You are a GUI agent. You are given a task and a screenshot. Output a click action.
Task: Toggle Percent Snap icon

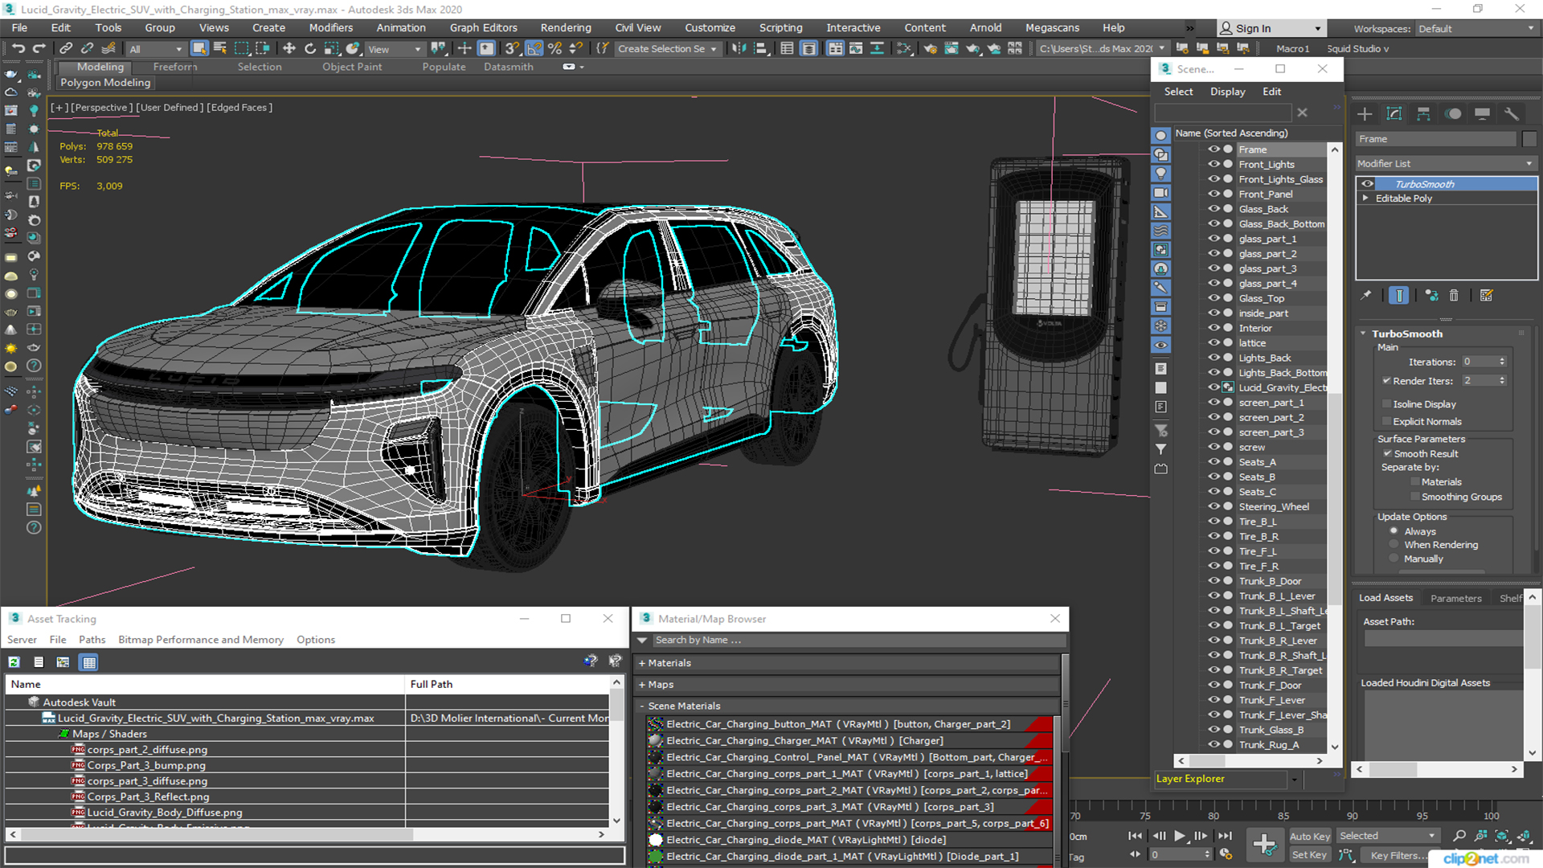click(x=555, y=48)
